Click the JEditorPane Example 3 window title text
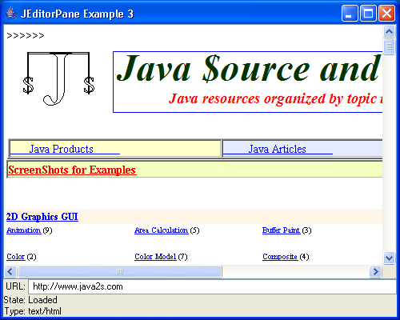Screen dimensions: 400x320 click(x=77, y=14)
